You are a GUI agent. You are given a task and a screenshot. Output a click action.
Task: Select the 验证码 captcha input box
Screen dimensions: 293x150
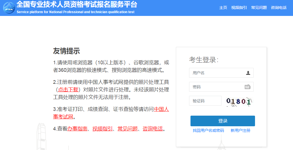click(205, 101)
